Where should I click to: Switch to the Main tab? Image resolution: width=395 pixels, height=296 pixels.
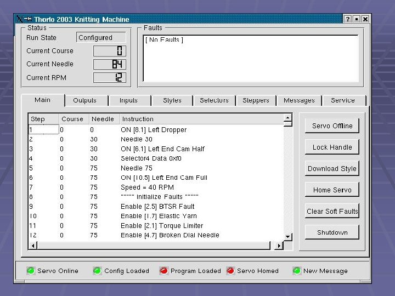pyautogui.click(x=43, y=100)
